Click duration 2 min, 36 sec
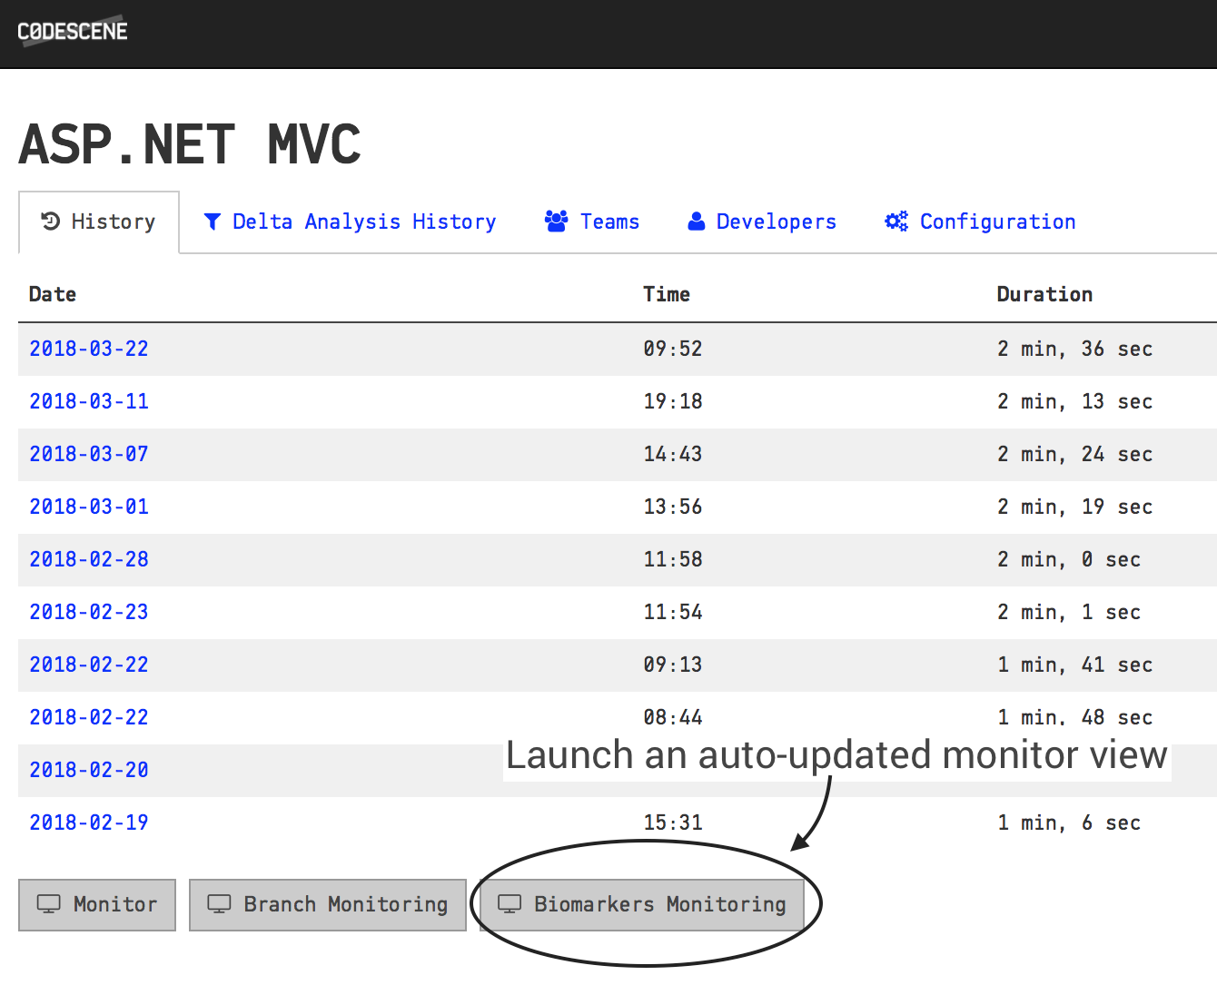The width and height of the screenshot is (1217, 995). (x=1075, y=349)
